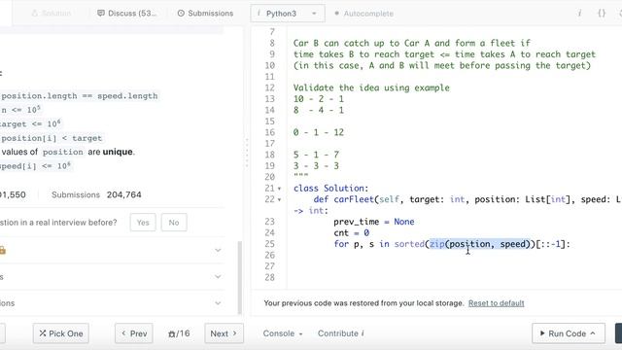Collapse code fold arrow at line 22
This screenshot has height=350, width=622.
(279, 199)
